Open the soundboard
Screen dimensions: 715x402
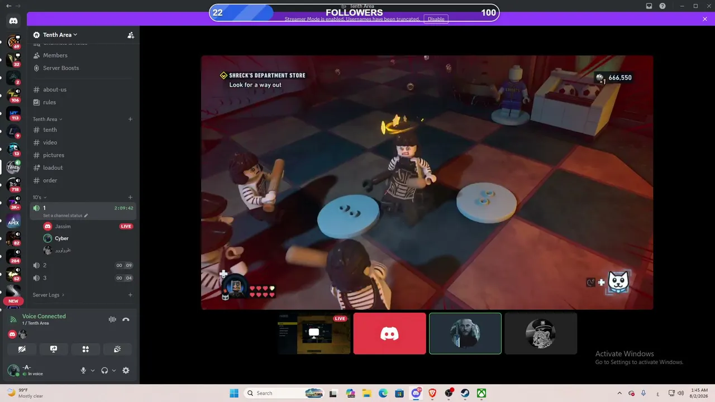117,349
